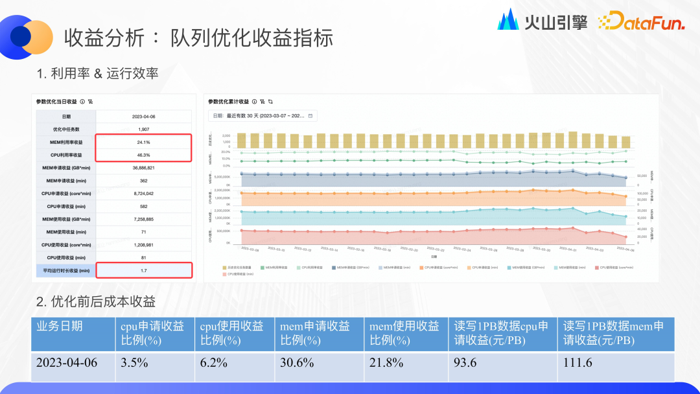Click the filter icon on 参数优化当日收益 panel

pyautogui.click(x=91, y=102)
